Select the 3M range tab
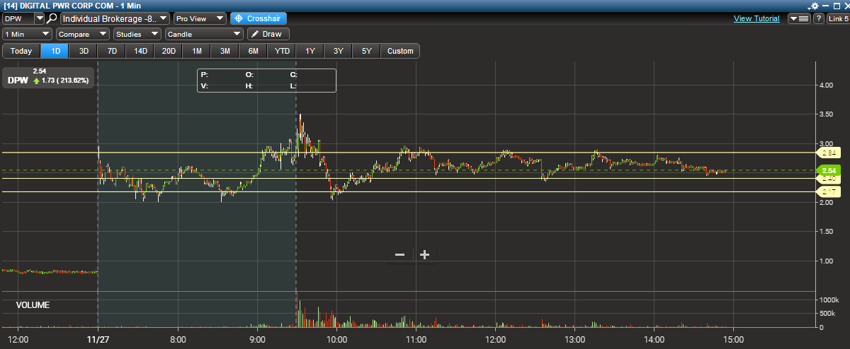This screenshot has width=850, height=349. (x=225, y=51)
